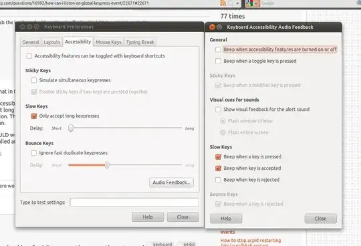Click the 'General' heading in Audio Feedback dialog
The height and width of the screenshot is (246, 361).
click(218, 39)
